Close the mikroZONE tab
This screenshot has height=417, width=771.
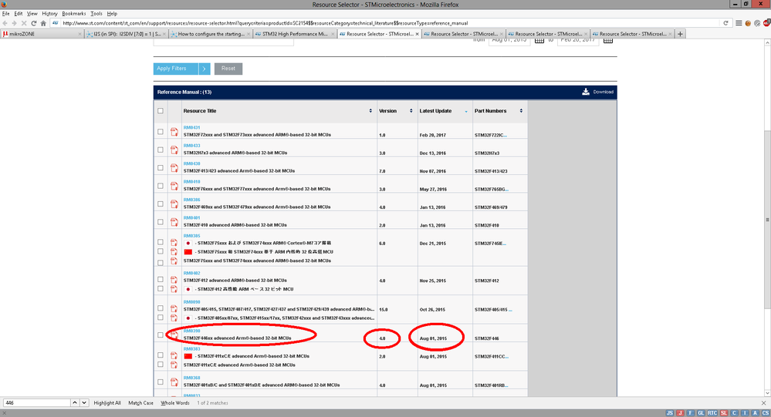click(79, 34)
